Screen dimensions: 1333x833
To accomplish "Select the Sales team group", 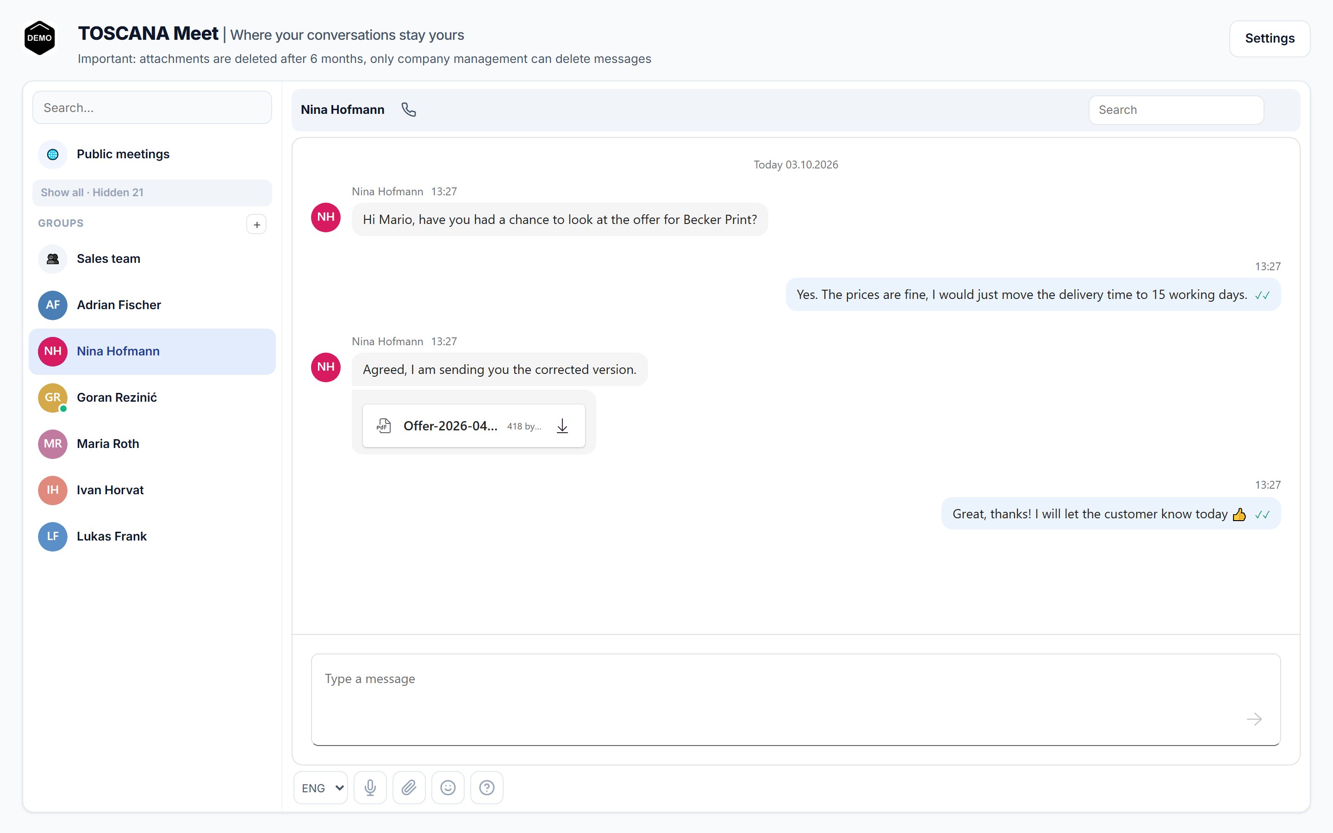I will click(x=152, y=259).
